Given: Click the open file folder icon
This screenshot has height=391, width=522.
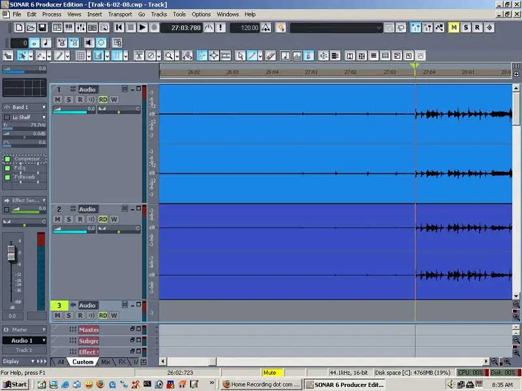Looking at the screenshot, I should (31, 27).
